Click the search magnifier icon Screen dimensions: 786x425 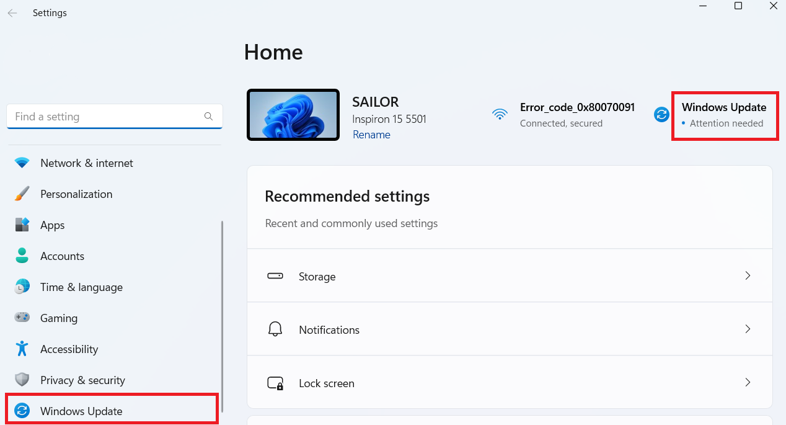point(208,116)
